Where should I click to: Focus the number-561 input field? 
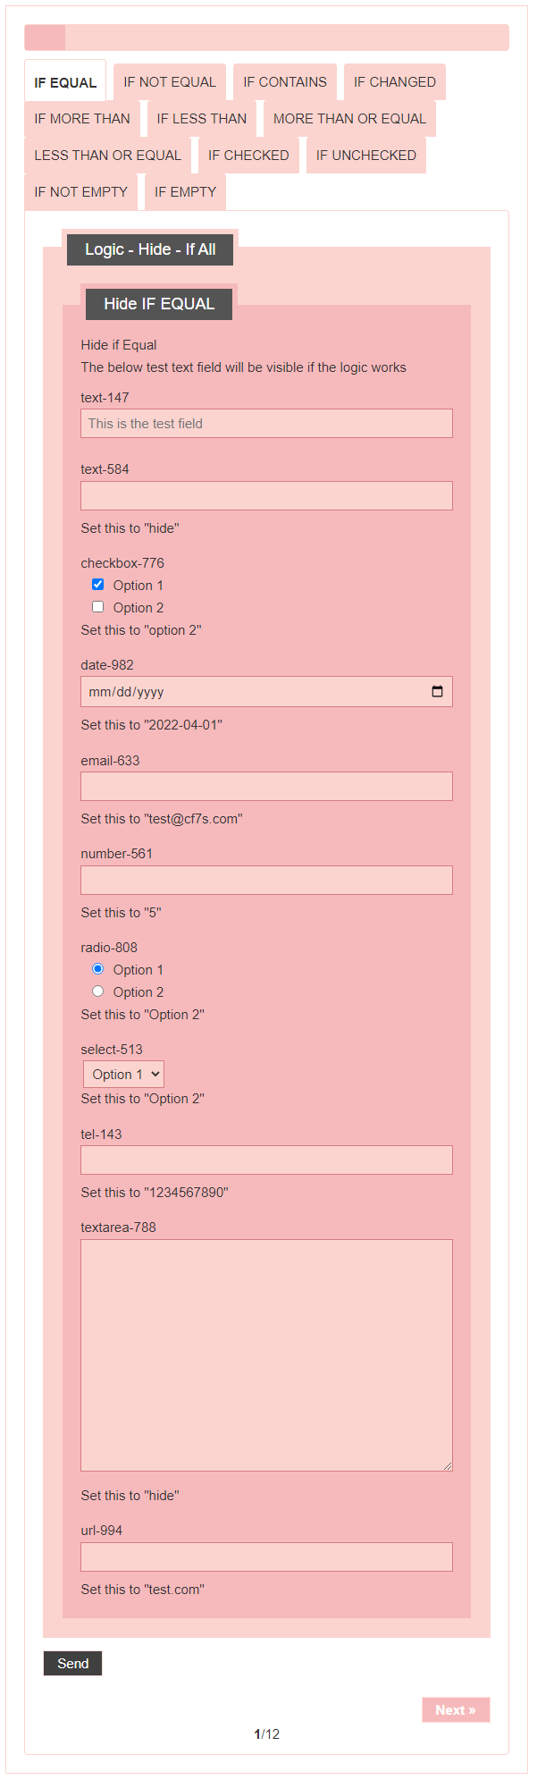pos(266,881)
